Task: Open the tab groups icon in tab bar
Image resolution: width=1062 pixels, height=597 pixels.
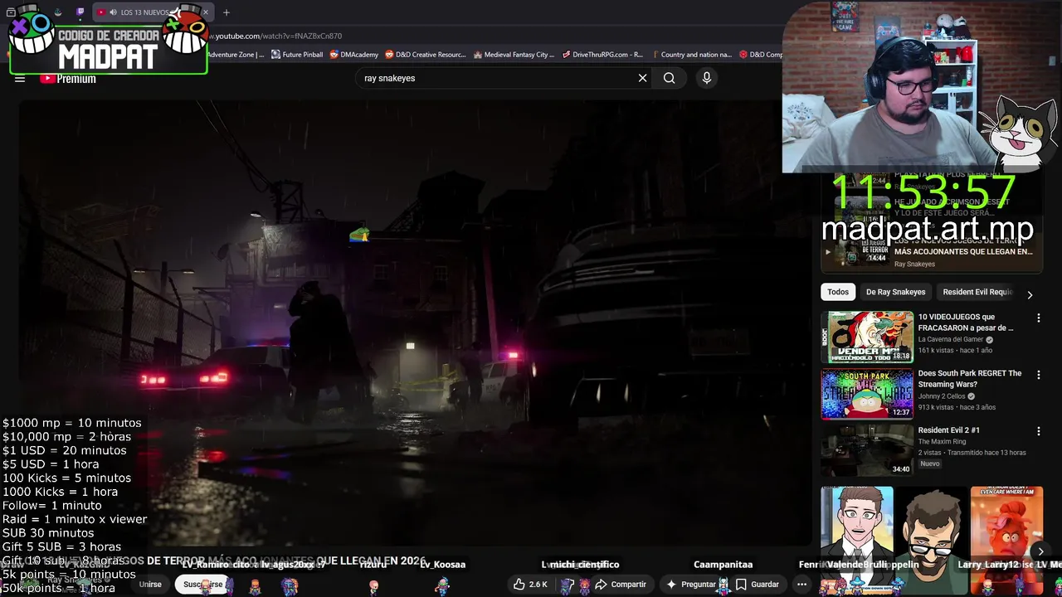Action: click(11, 12)
